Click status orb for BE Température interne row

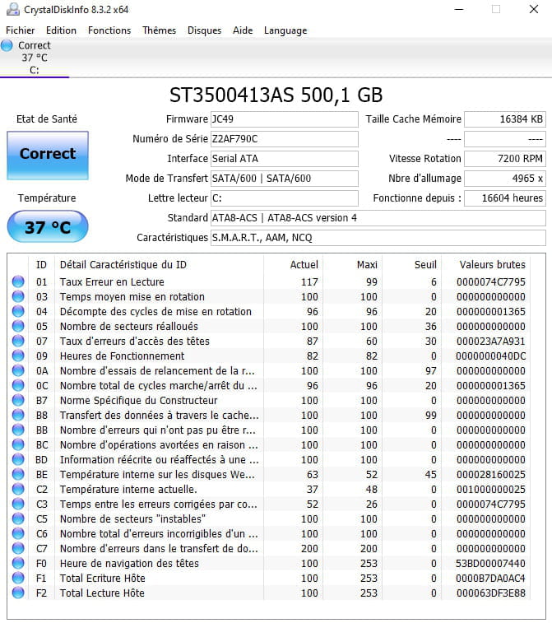pos(18,474)
